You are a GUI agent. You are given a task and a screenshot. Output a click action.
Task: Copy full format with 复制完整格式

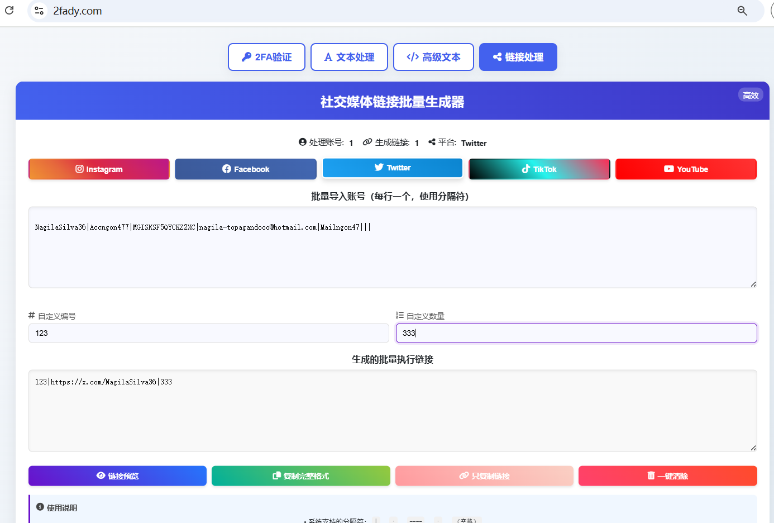(300, 476)
